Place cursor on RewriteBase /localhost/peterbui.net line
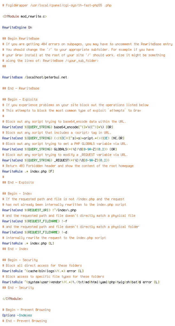 (35, 77)
